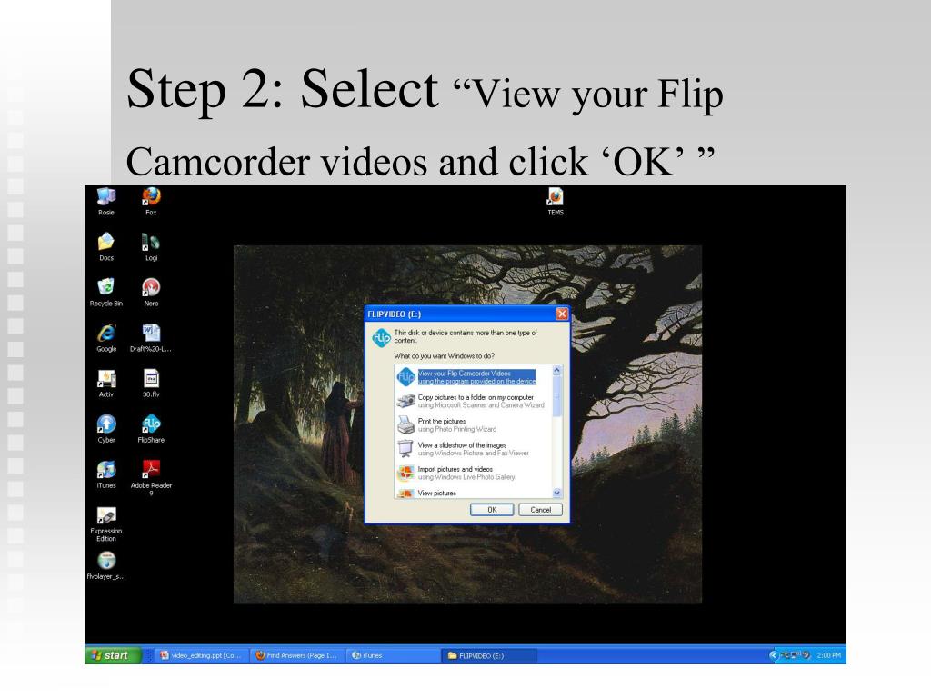Viewport: 931px width, 698px height.
Task: Click the printer icon for Print the pictures
Action: [406, 425]
